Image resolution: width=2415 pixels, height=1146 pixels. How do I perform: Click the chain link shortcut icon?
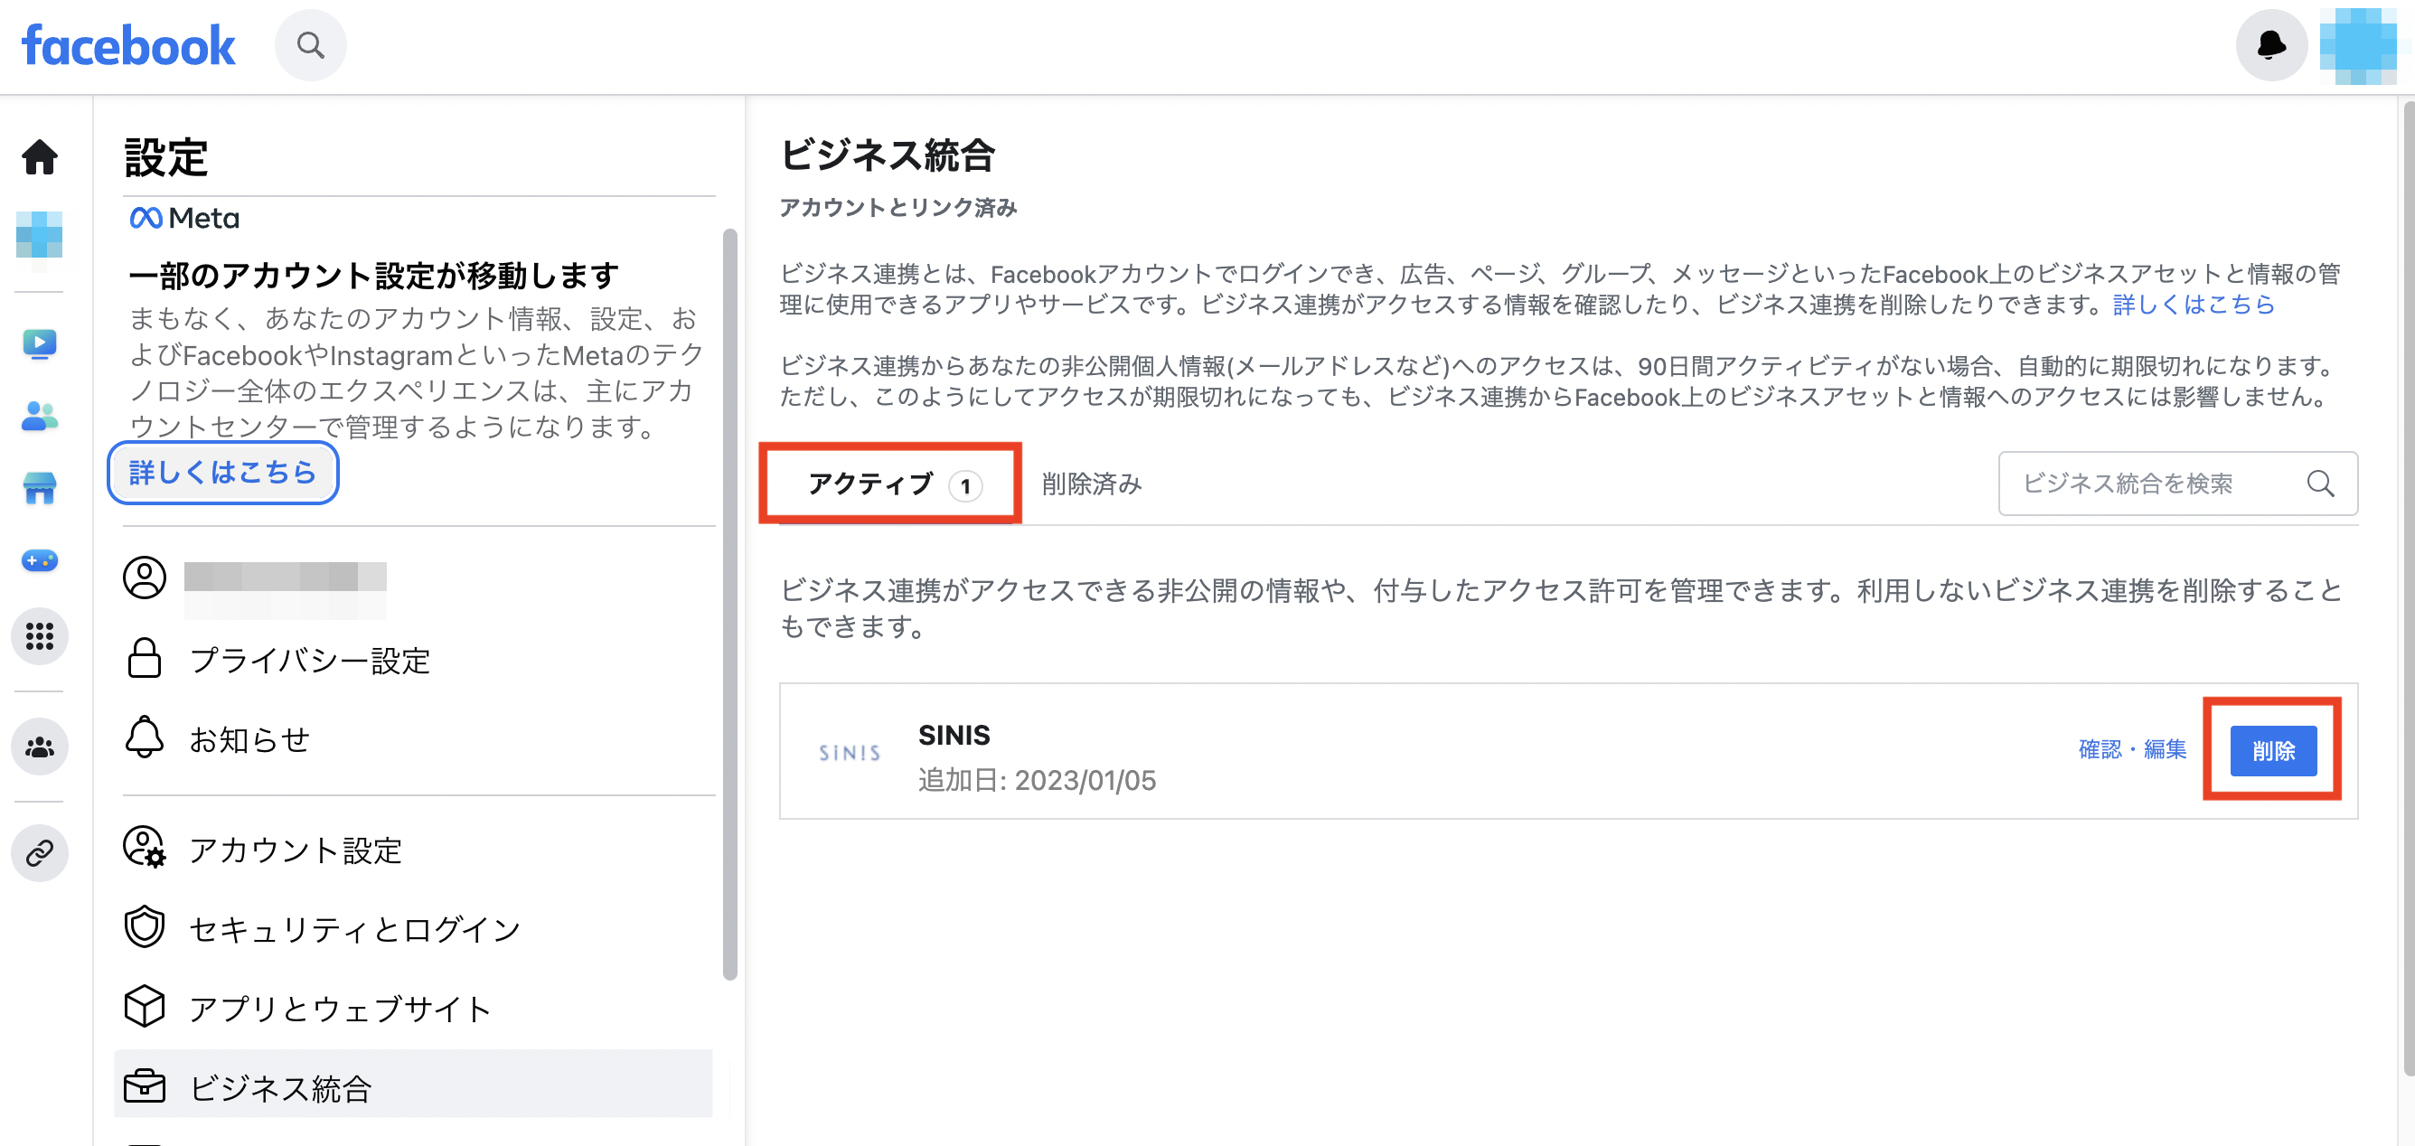coord(40,853)
